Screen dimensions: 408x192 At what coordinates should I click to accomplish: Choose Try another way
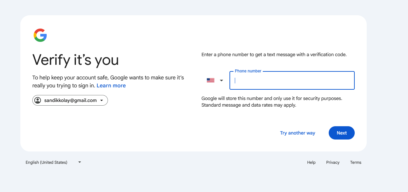click(x=297, y=133)
